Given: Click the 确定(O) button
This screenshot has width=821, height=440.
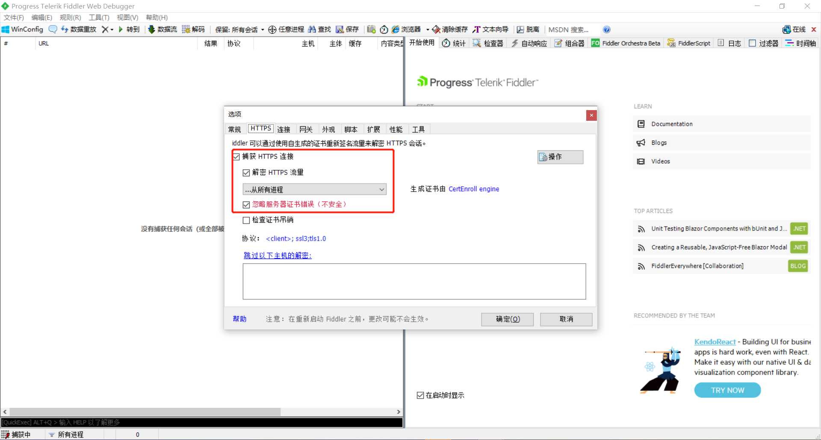Looking at the screenshot, I should pyautogui.click(x=508, y=319).
